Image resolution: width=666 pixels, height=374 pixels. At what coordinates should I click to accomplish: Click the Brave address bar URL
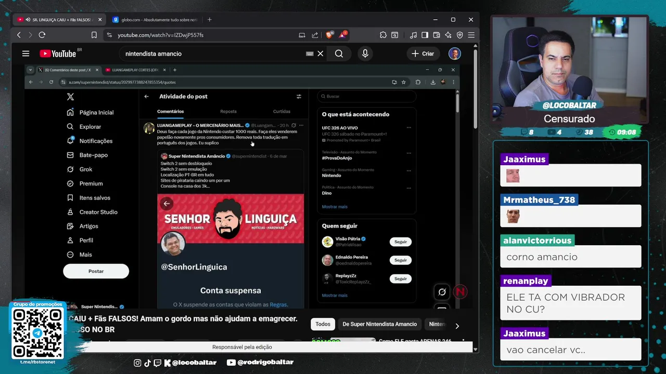click(x=160, y=35)
